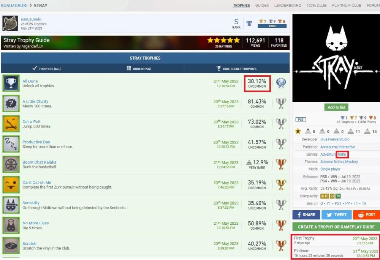
Task: Click the All Done platinum trophy icon
Action: [11, 83]
